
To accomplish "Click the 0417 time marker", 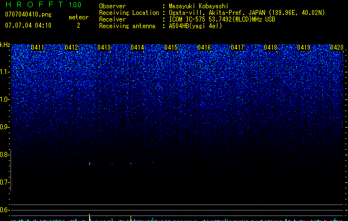I will 237,48.
